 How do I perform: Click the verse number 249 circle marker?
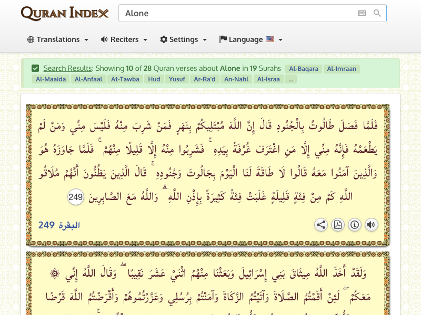click(75, 197)
